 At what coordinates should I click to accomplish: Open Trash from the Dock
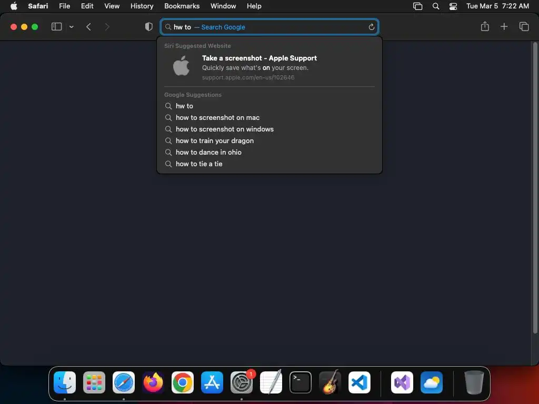tap(474, 382)
